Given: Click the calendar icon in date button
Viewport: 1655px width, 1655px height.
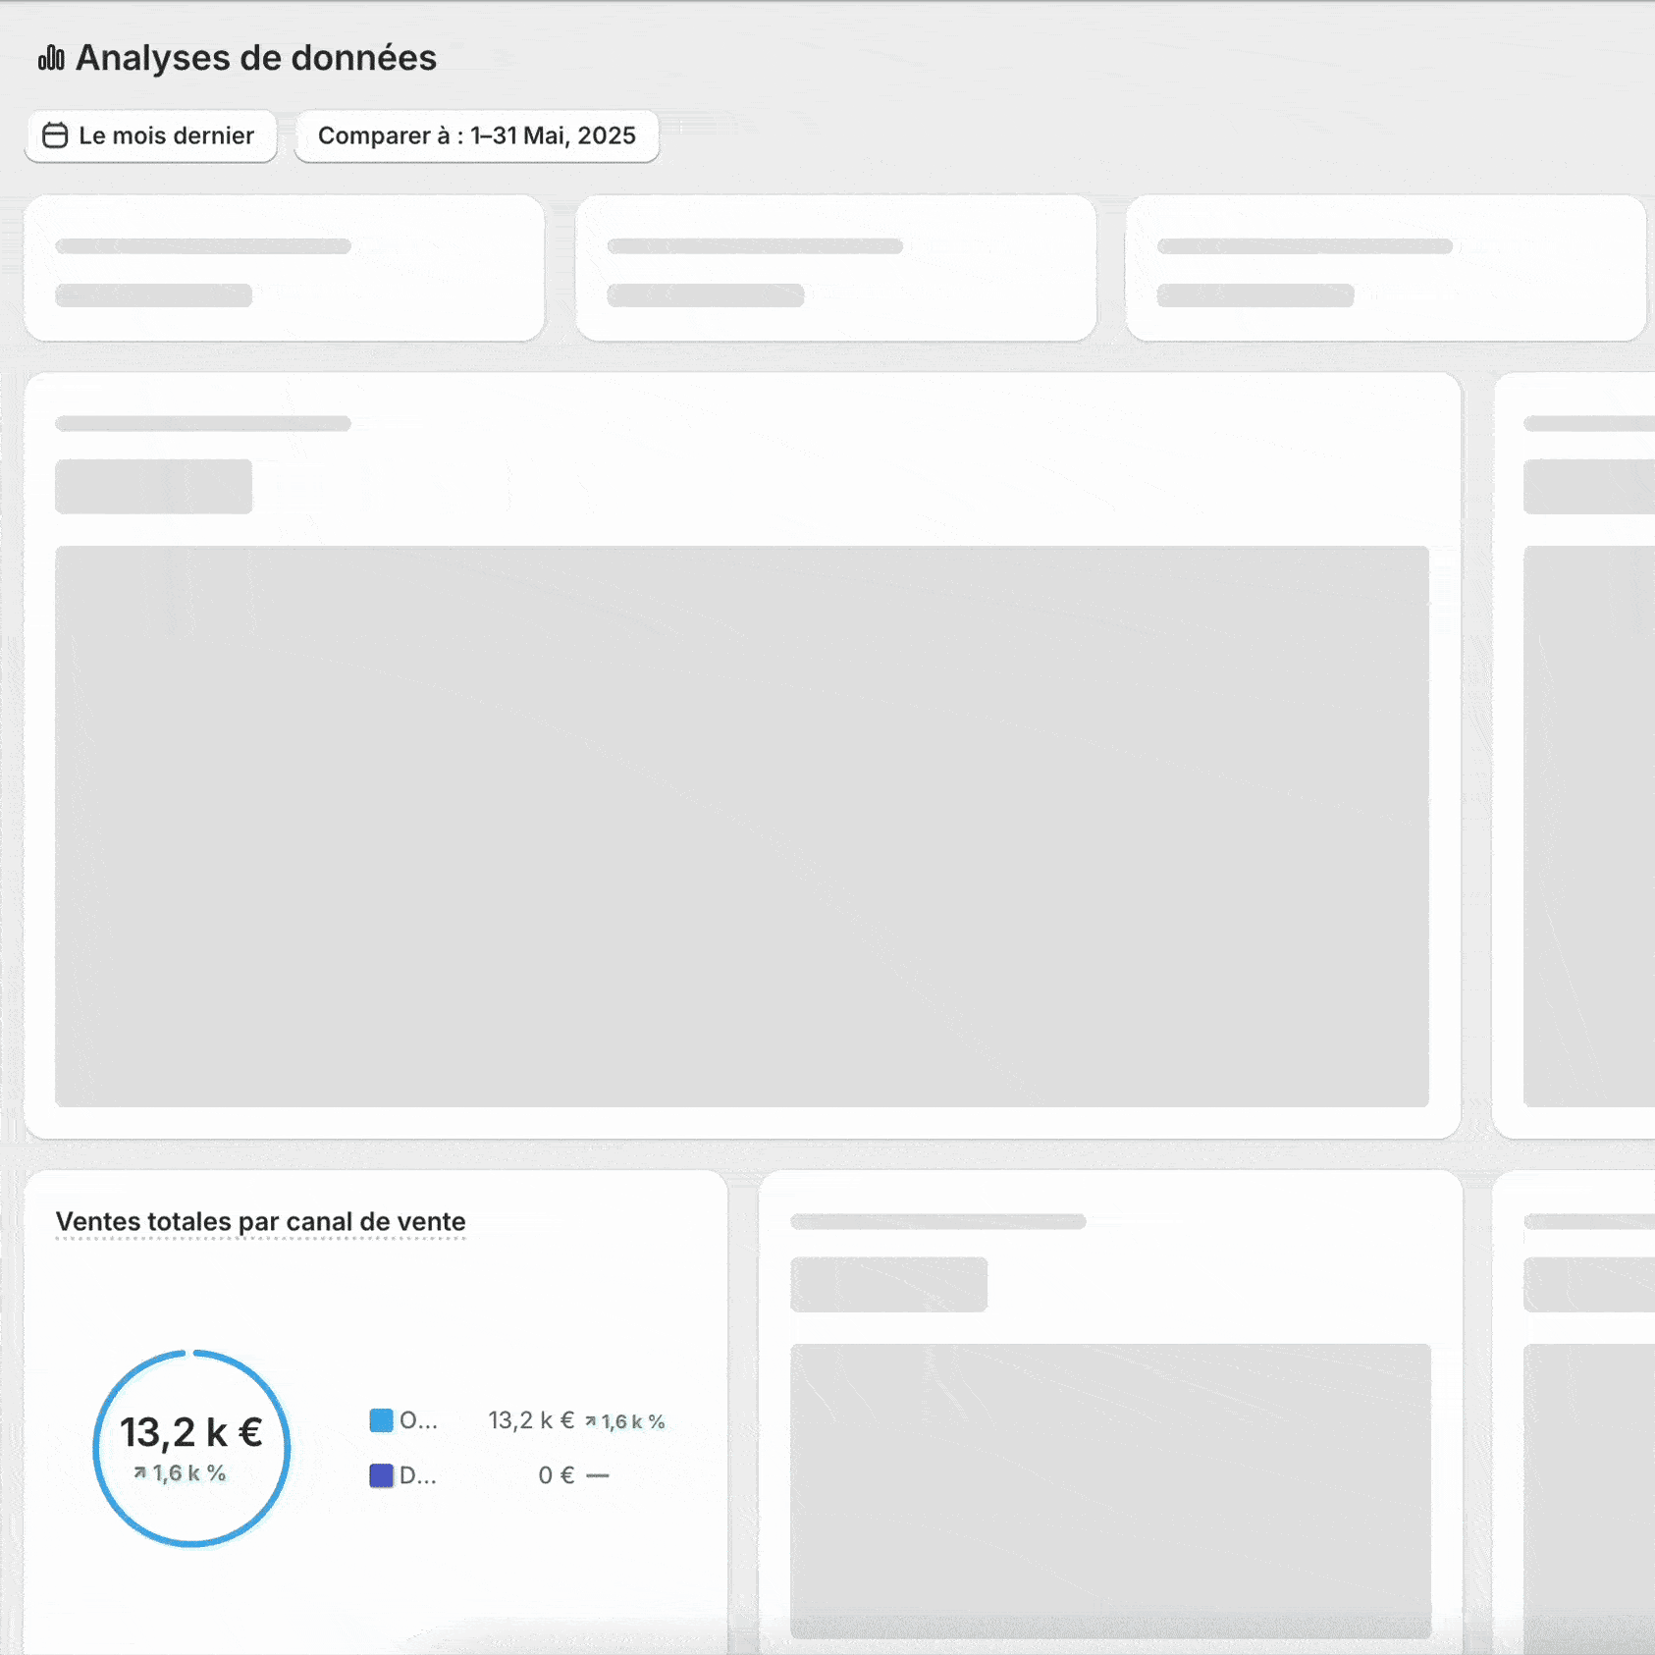Looking at the screenshot, I should click(55, 135).
